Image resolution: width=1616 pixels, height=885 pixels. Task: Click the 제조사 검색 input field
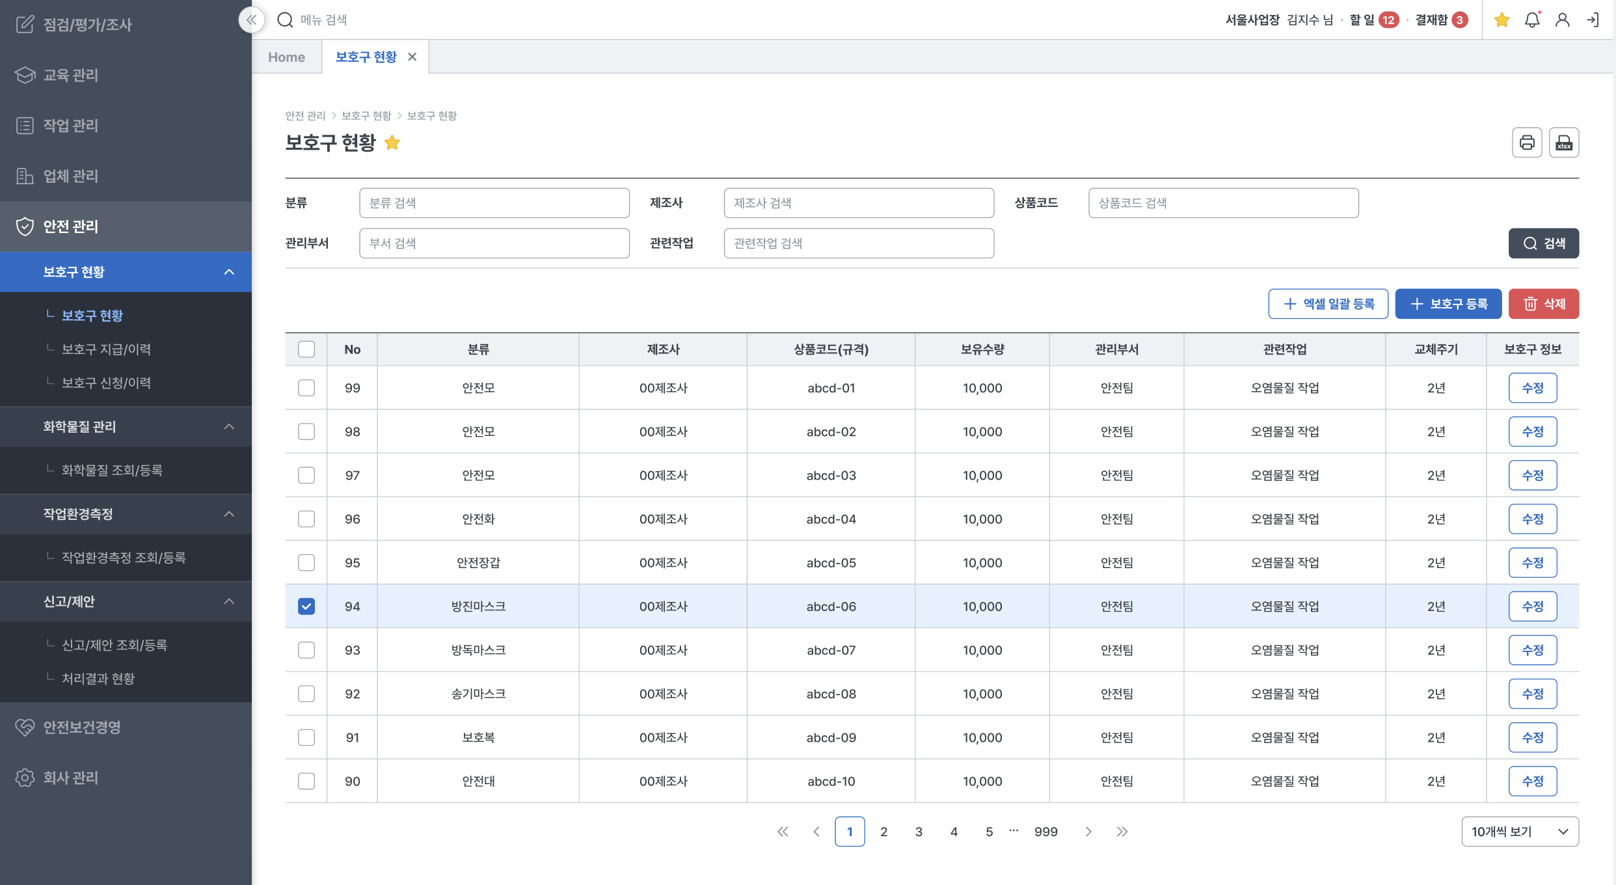[x=859, y=203]
